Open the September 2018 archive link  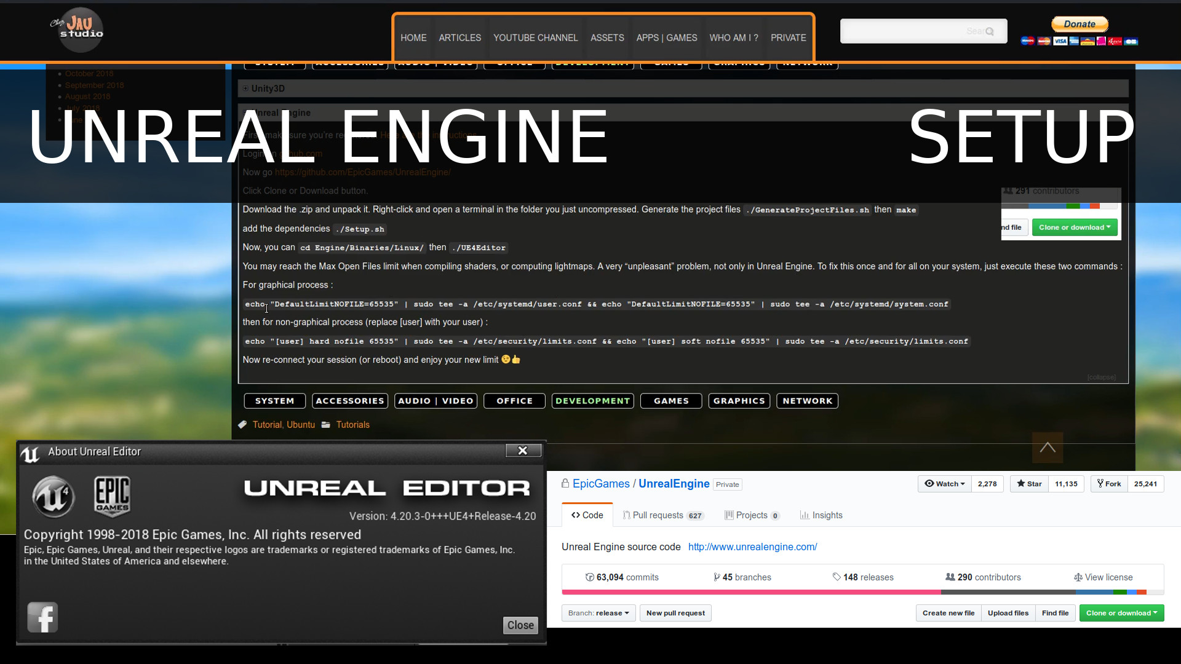[x=94, y=85]
